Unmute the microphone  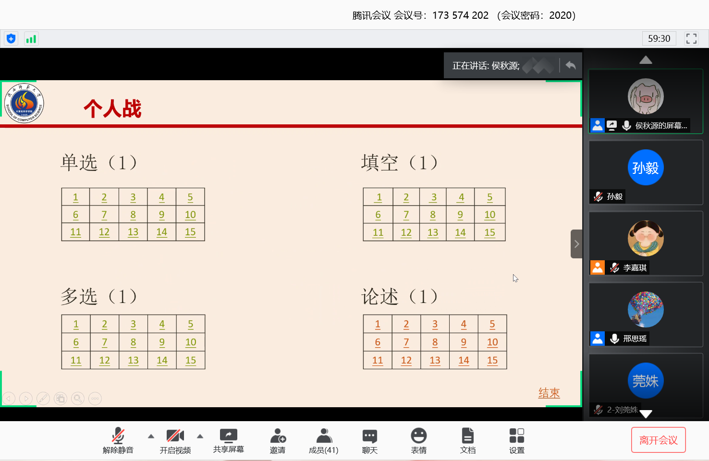[x=118, y=440]
